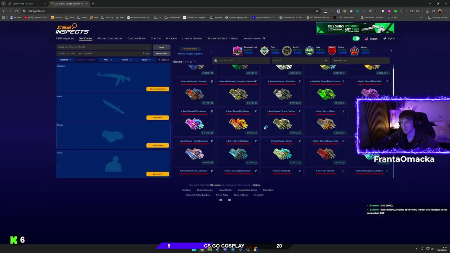Open the Discord icon in the footer
This screenshot has height=253, width=450.
(x=221, y=200)
